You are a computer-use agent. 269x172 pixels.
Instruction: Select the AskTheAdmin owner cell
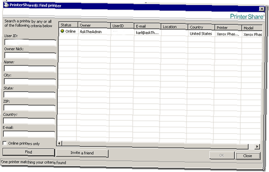tap(91, 32)
